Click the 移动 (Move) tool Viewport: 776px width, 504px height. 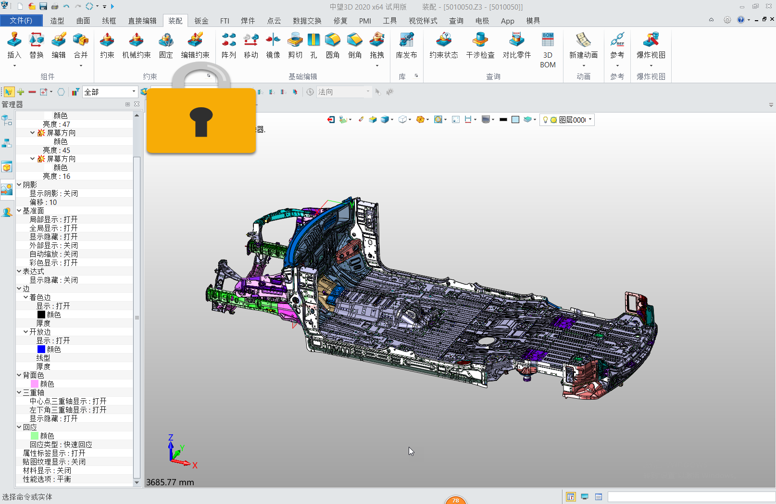coord(251,46)
